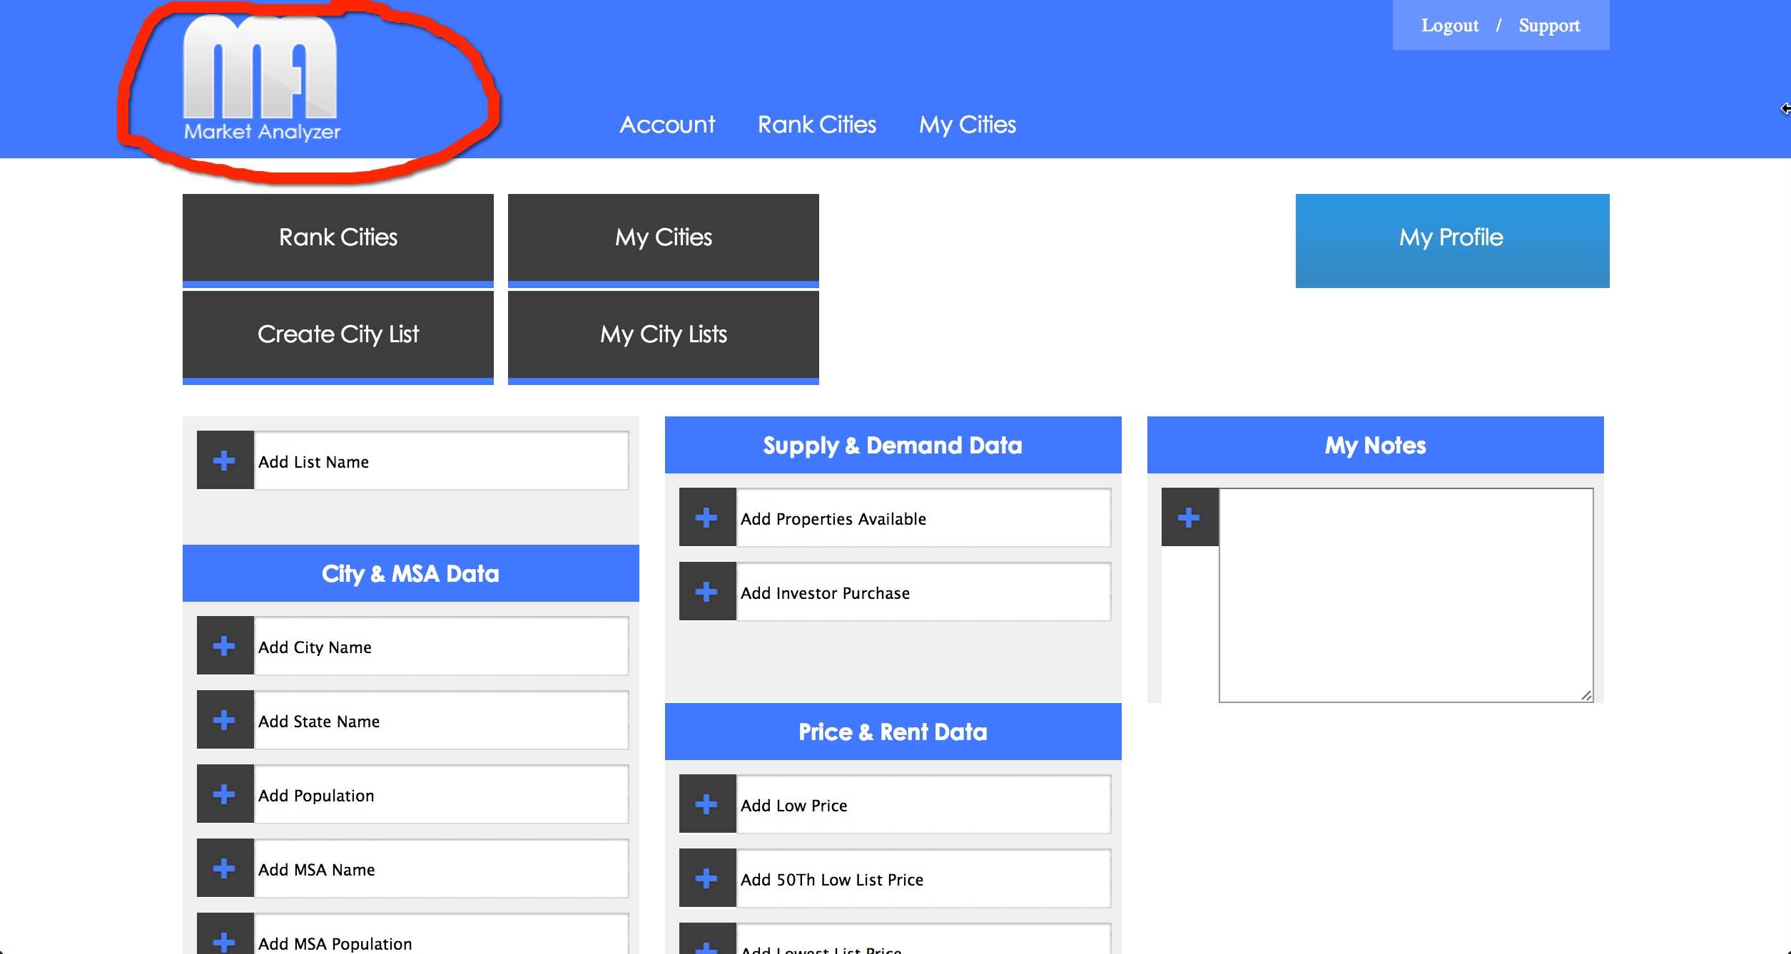
Task: Open the My City Lists button
Action: (664, 334)
